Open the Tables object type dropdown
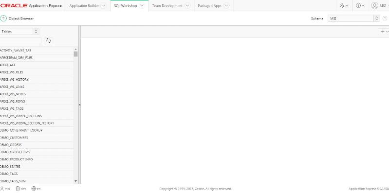 click(x=19, y=32)
